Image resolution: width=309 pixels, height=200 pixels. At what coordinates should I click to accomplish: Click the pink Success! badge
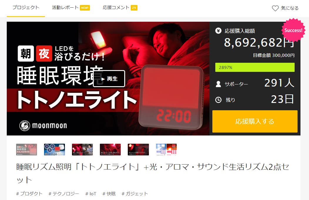[x=293, y=30]
